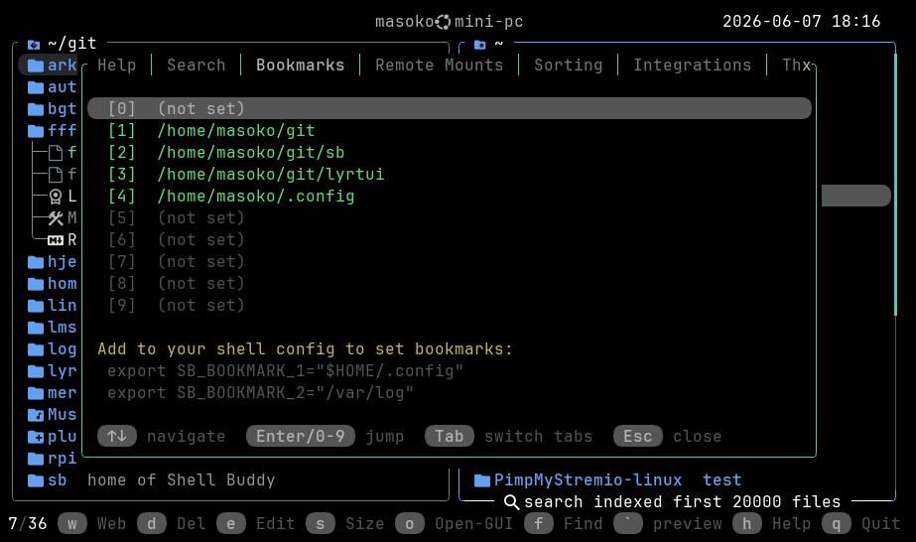
Task: Click the right pane scrollbar
Action: click(895, 184)
